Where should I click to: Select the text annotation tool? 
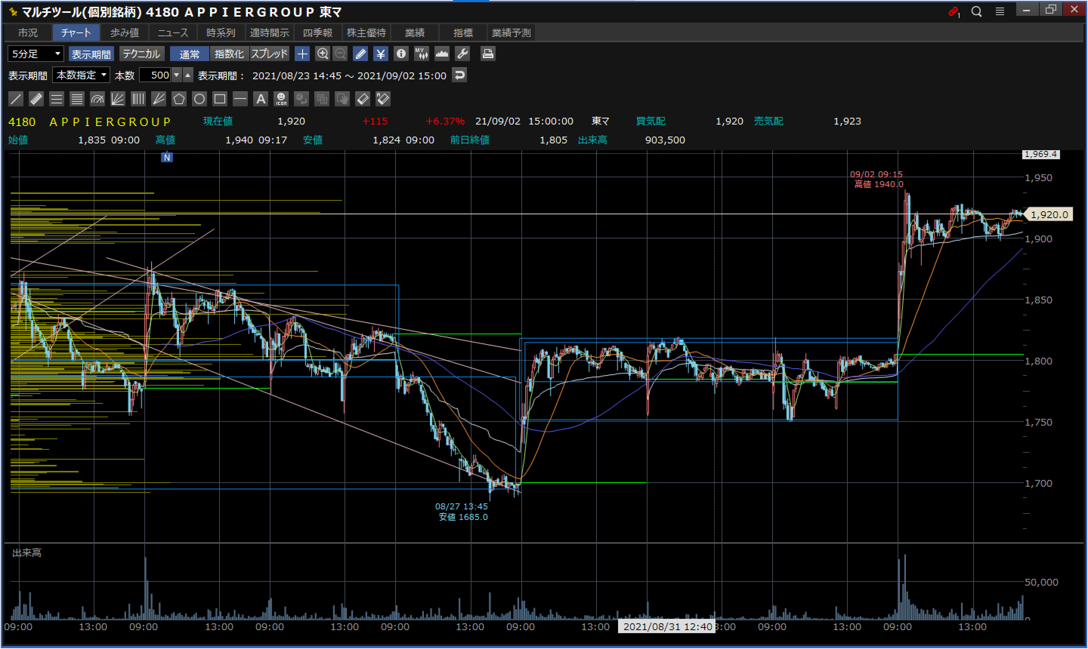tap(261, 99)
